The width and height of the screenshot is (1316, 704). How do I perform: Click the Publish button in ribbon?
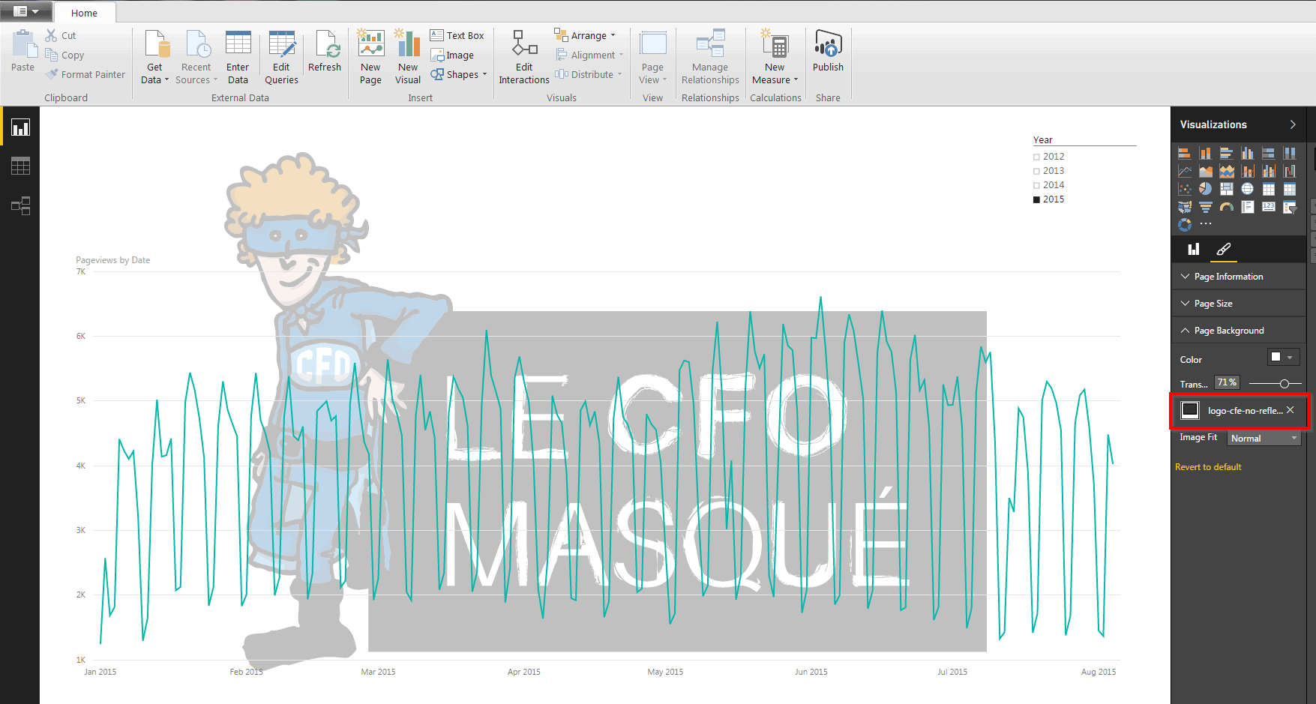coord(828,52)
